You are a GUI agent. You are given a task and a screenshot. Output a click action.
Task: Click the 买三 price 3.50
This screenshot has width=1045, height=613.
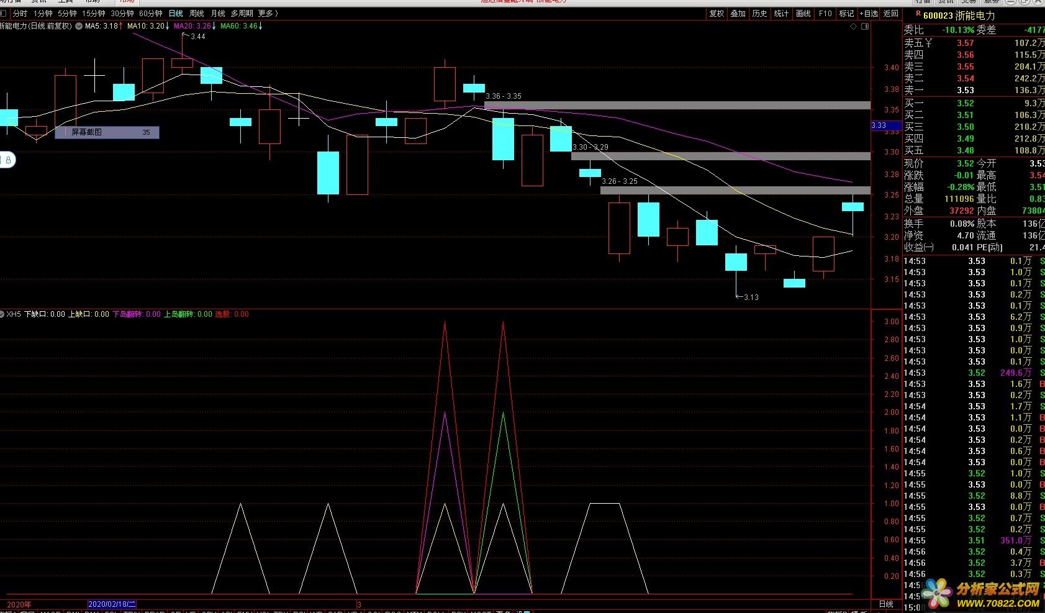point(965,127)
